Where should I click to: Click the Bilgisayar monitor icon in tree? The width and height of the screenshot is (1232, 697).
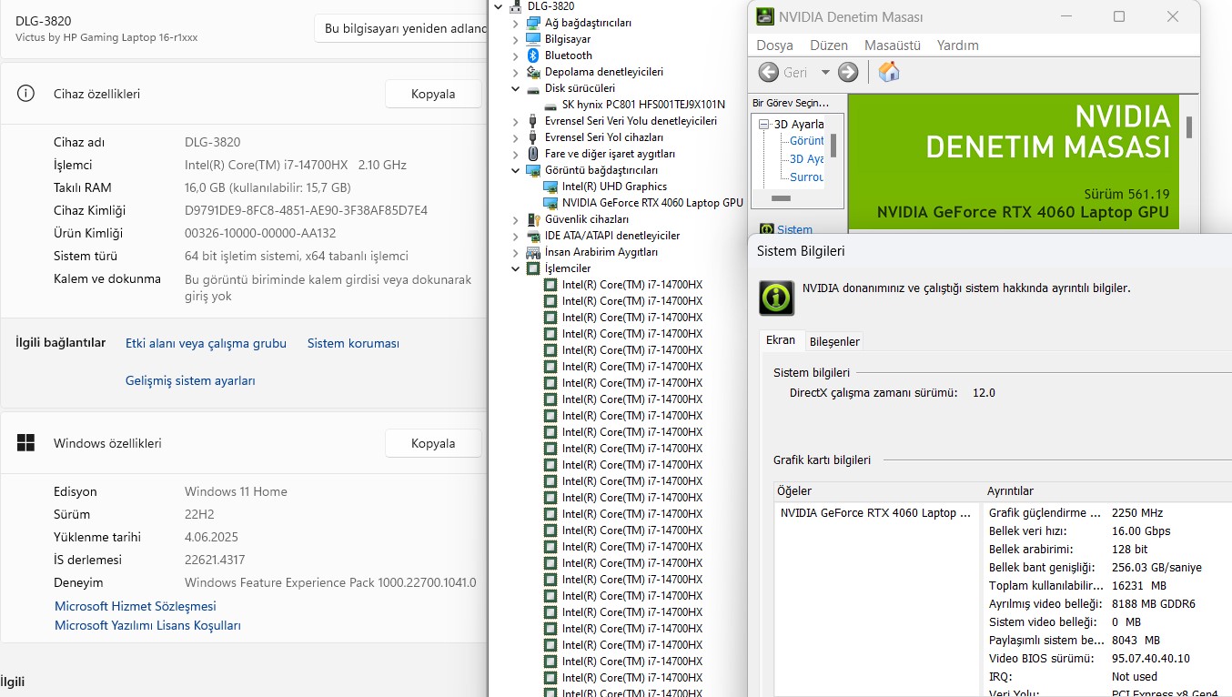coord(534,39)
